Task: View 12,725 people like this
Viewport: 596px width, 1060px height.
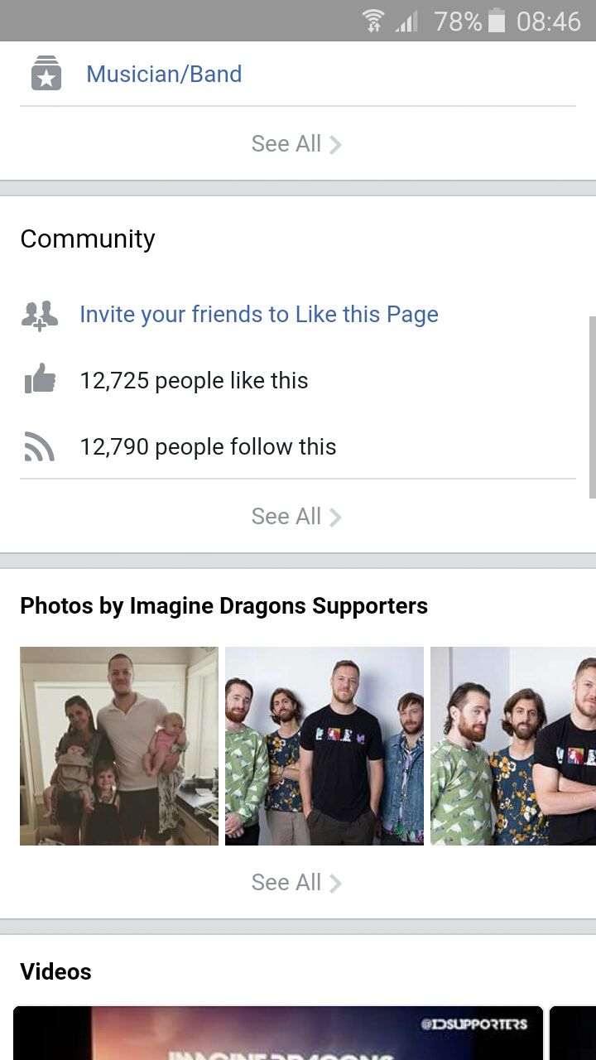Action: click(x=194, y=381)
